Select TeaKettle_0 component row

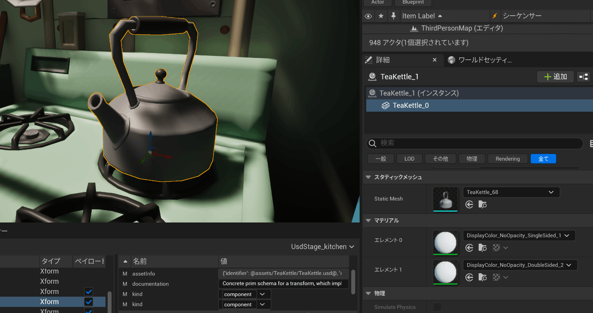(479, 105)
